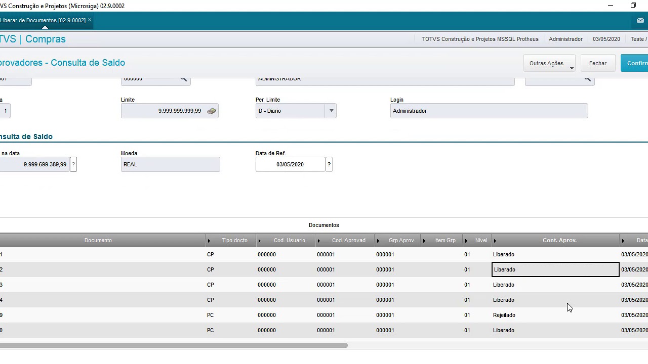Click the arrow before Cod. Usuario header
Image resolution: width=648 pixels, height=364 pixels.
pyautogui.click(x=260, y=241)
